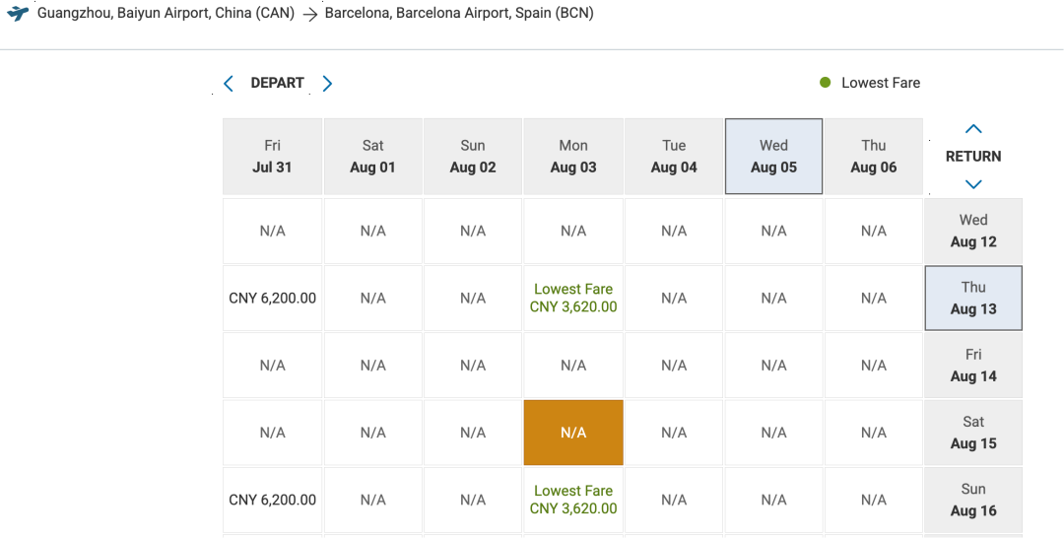Select the Thu Aug 06 departure column

coord(874,157)
